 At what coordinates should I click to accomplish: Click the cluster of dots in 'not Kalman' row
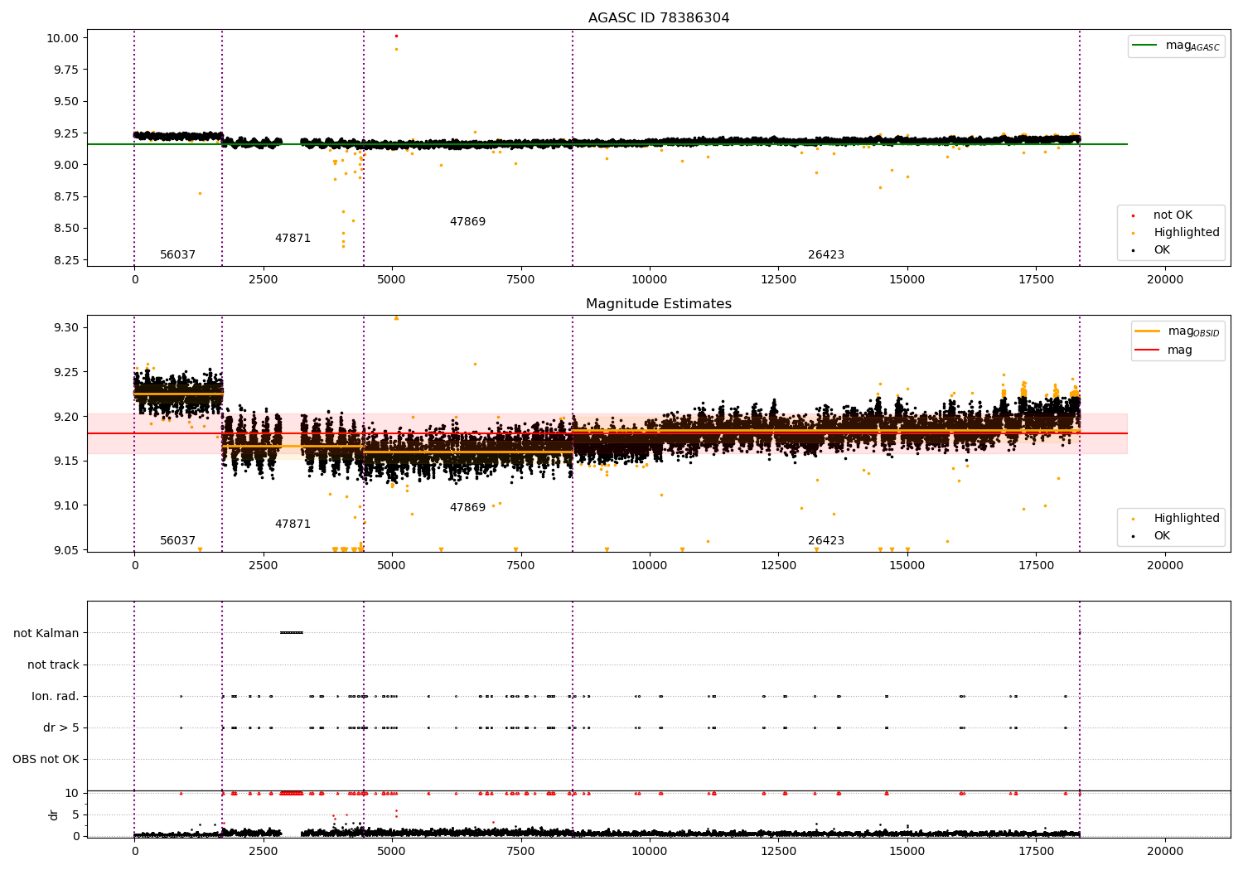(292, 633)
